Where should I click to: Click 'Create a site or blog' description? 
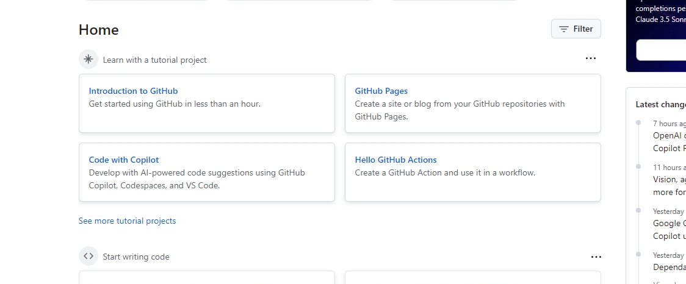click(460, 110)
